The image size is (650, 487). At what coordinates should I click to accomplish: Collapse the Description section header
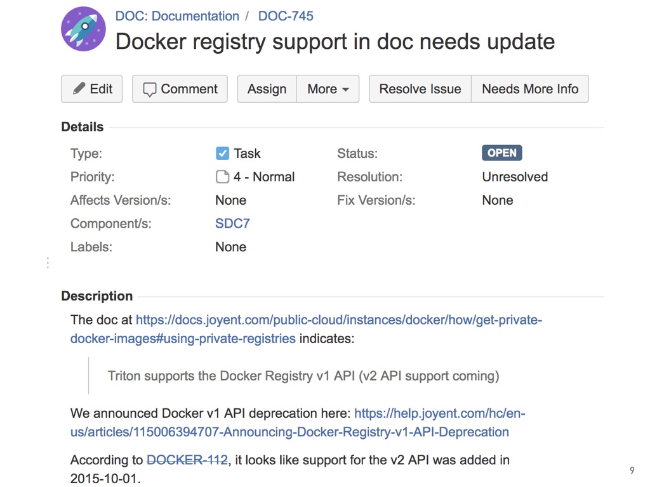point(96,296)
